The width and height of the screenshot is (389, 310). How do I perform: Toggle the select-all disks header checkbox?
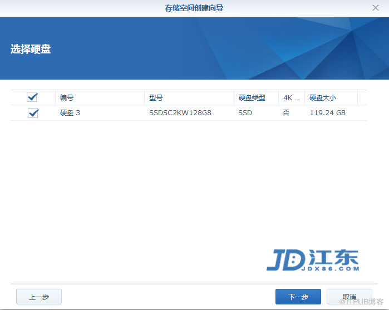pyautogui.click(x=32, y=97)
